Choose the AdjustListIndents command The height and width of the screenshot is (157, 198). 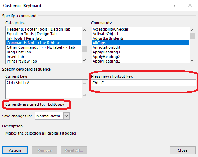tap(141, 38)
